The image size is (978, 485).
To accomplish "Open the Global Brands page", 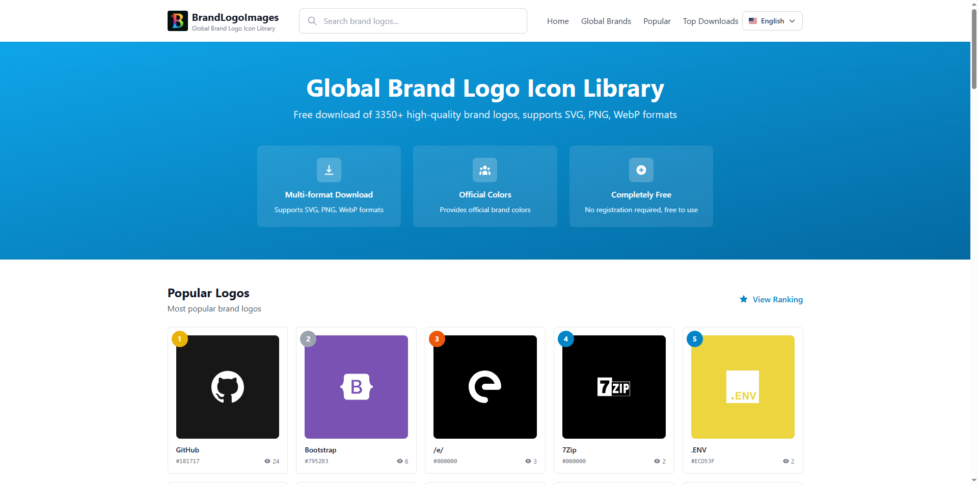I will 606,21.
